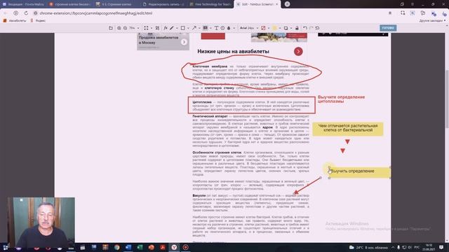Open the Windows Start menu

point(5,247)
